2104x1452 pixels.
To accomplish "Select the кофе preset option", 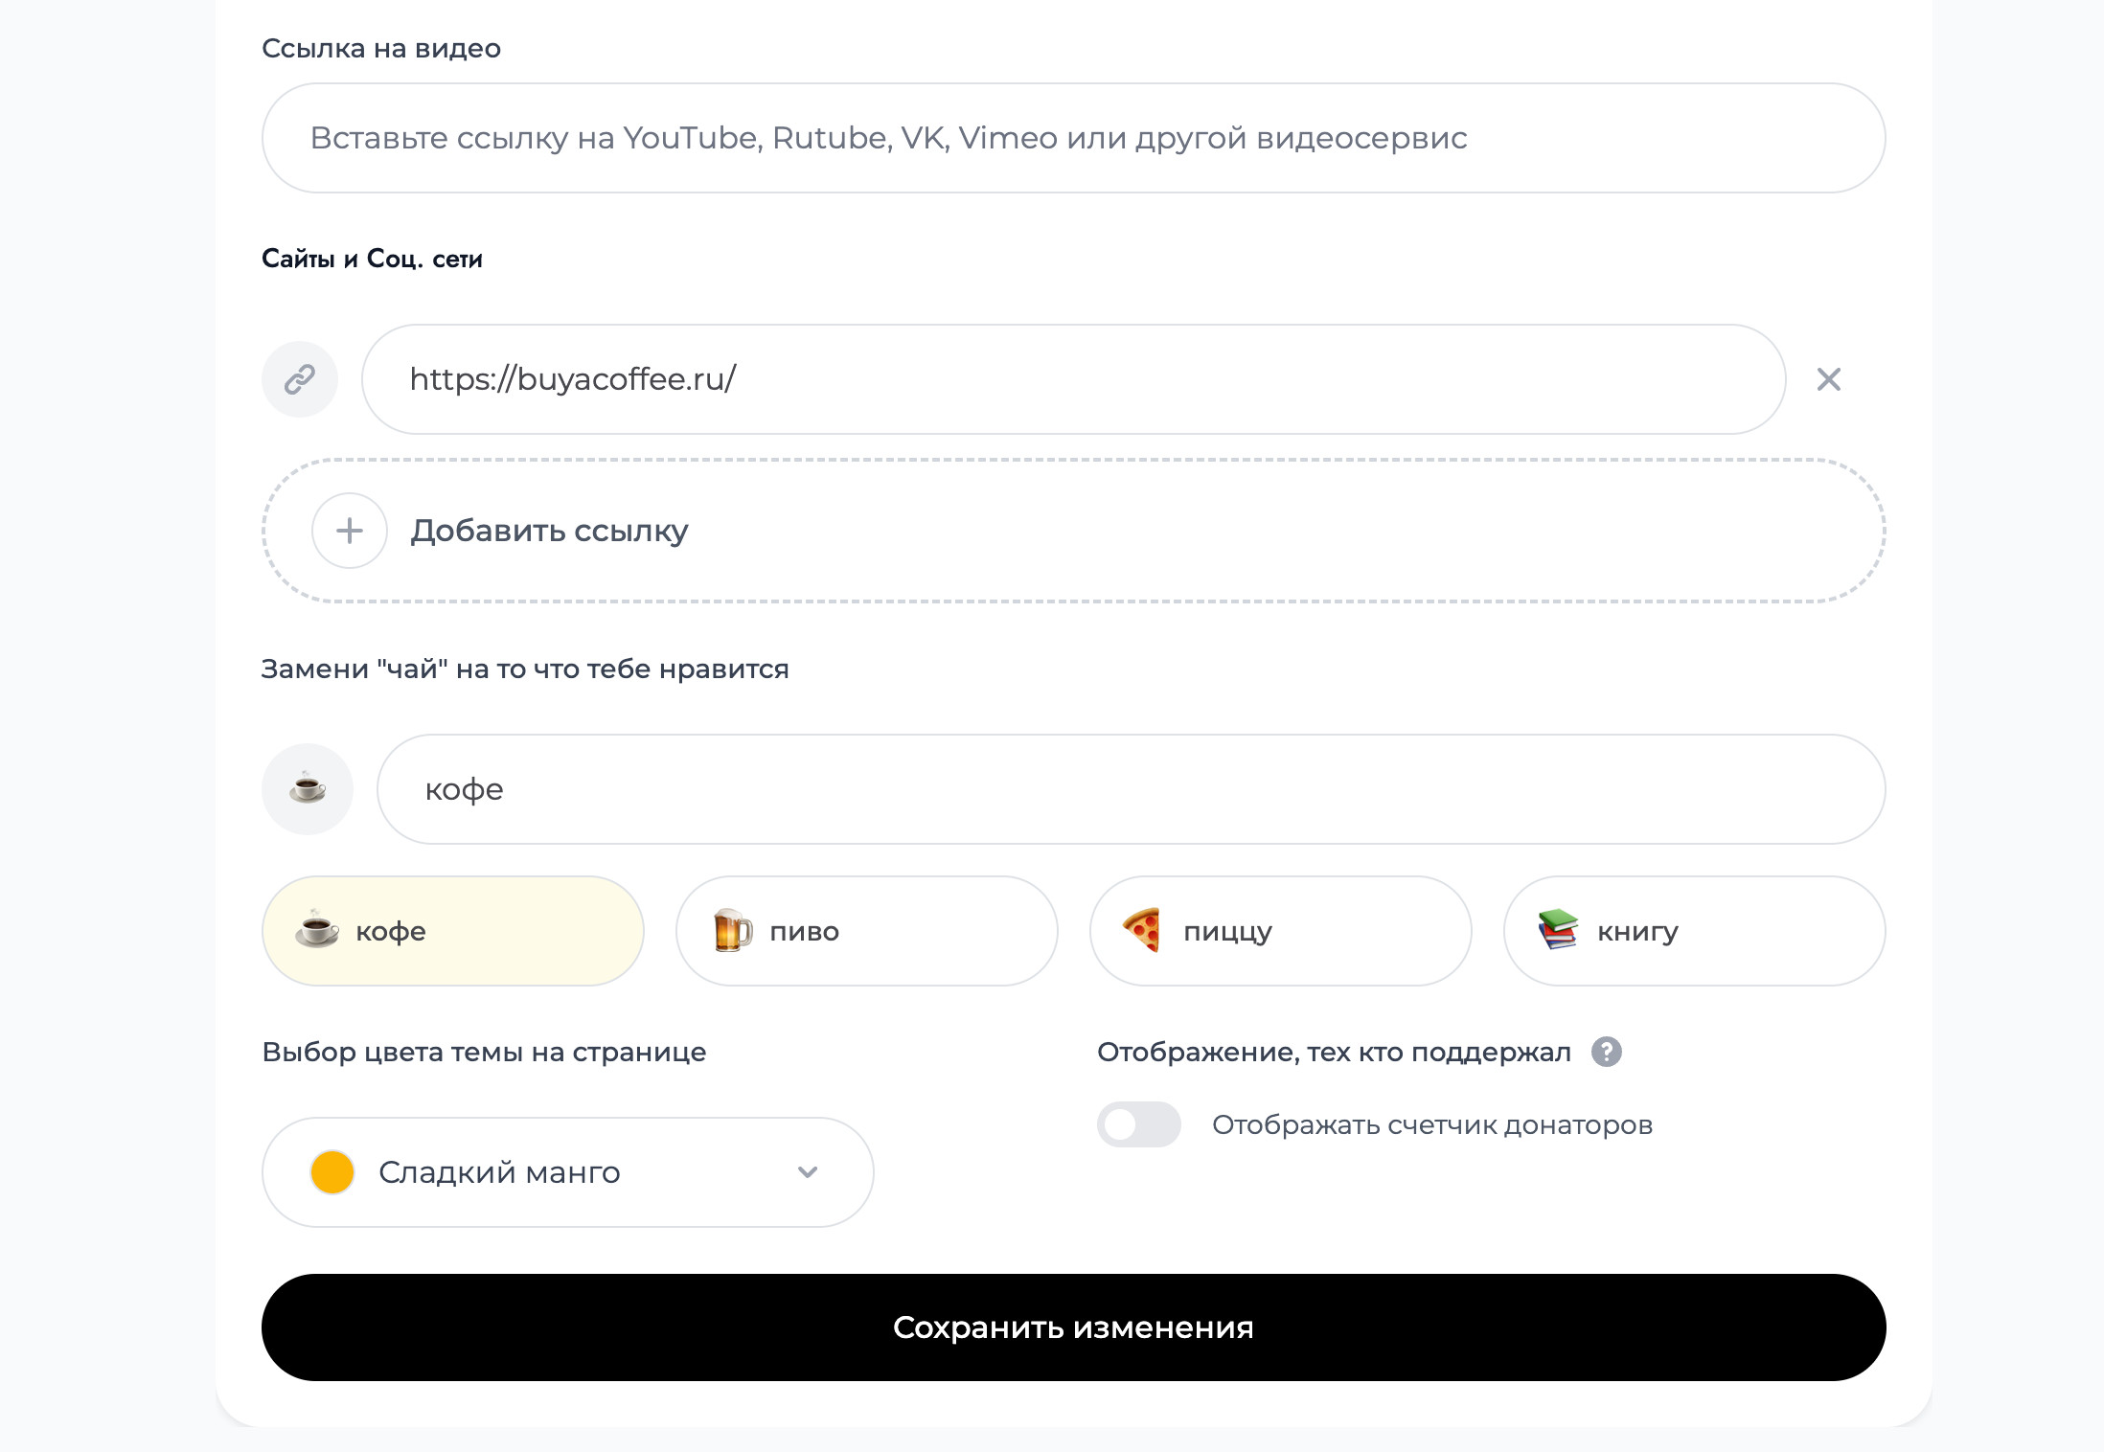I will click(x=452, y=931).
